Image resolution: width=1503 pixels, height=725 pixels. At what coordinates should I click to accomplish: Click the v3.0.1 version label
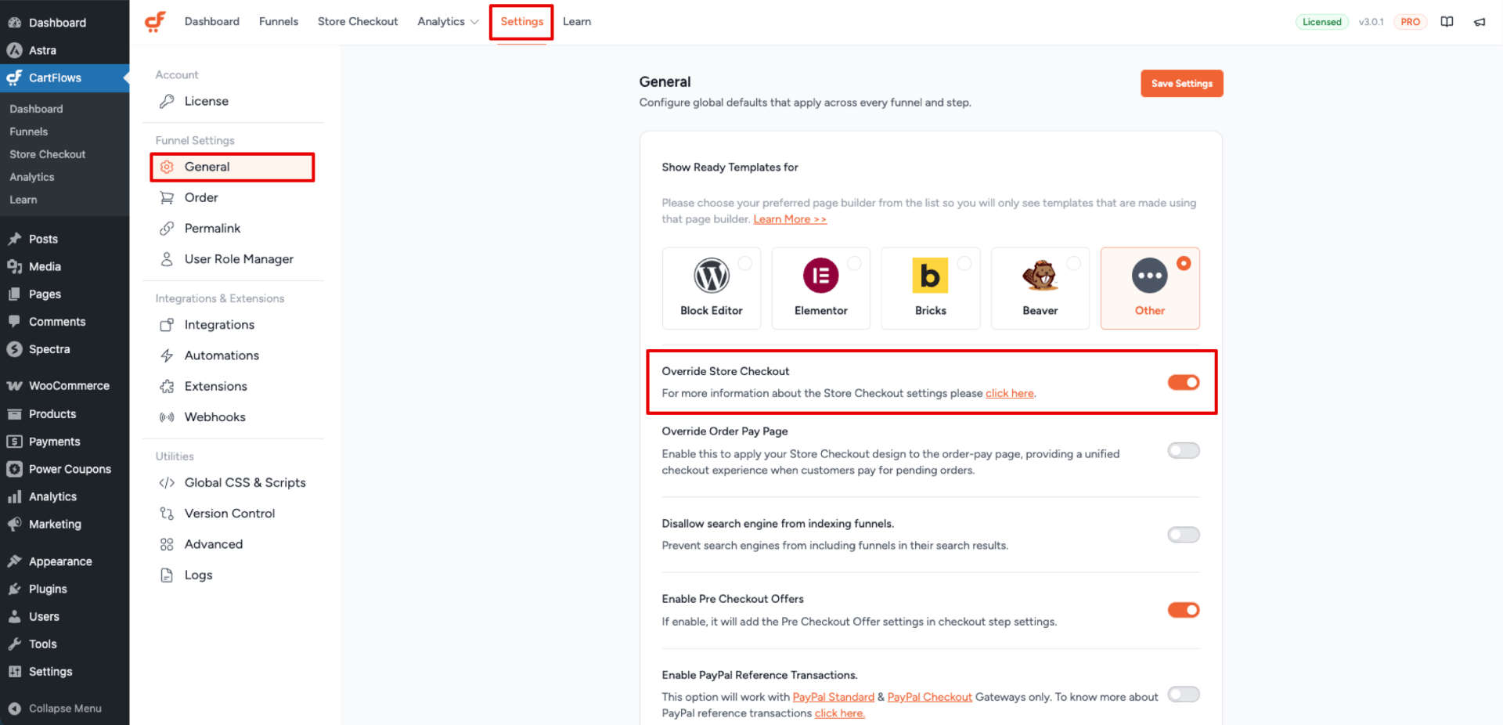pos(1371,22)
